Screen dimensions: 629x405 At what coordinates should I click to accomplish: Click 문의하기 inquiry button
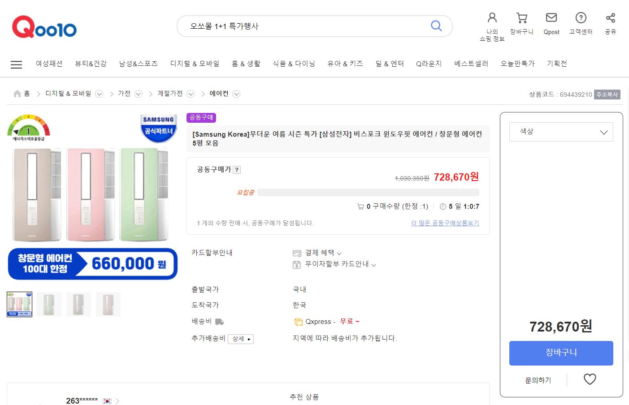pyautogui.click(x=538, y=380)
